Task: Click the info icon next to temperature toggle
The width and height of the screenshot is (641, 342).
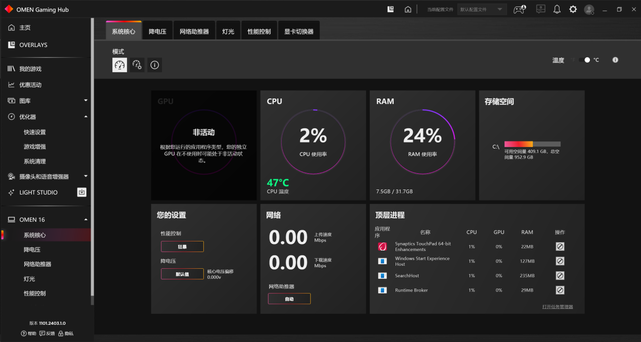Action: pos(615,60)
